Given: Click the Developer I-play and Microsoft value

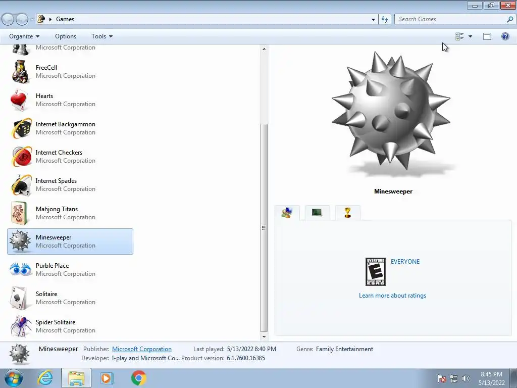Looking at the screenshot, I should (146, 358).
